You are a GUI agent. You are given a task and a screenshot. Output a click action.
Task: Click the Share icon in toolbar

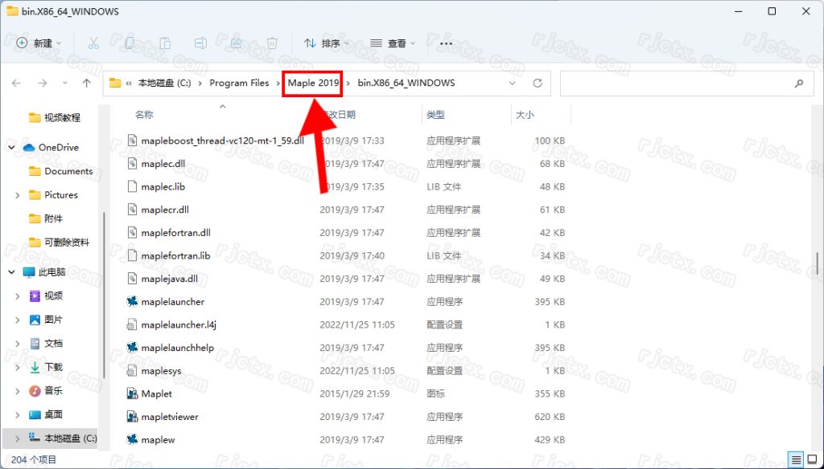[x=237, y=43]
